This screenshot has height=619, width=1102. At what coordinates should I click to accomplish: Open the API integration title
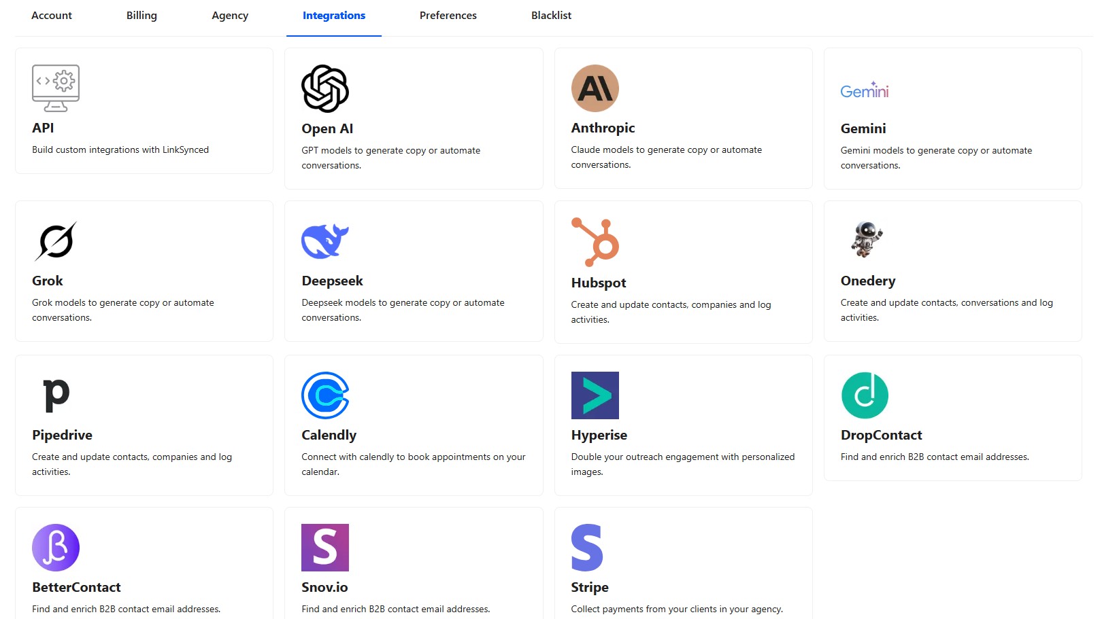pyautogui.click(x=43, y=128)
